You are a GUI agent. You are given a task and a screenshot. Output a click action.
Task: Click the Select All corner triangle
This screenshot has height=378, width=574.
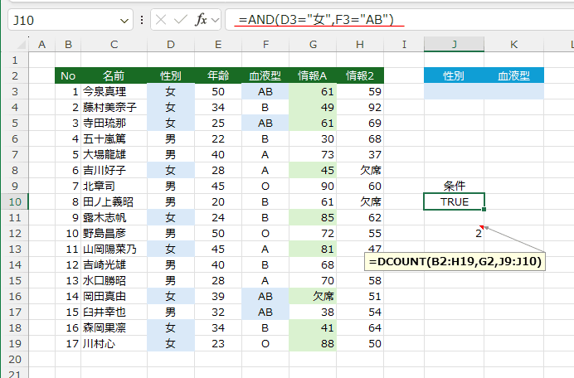[x=14, y=43]
